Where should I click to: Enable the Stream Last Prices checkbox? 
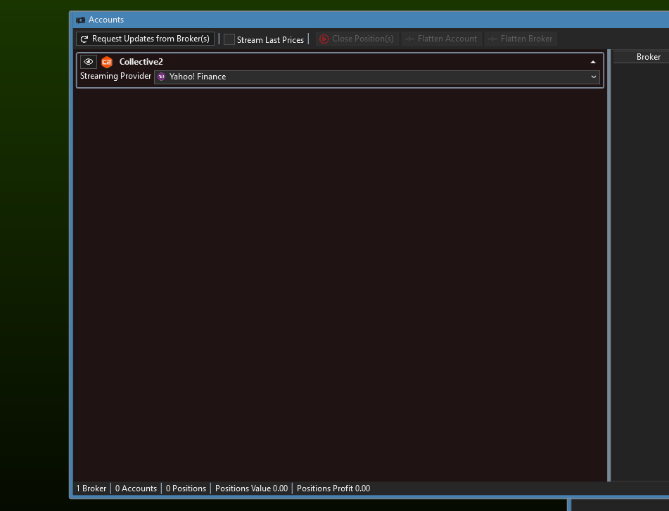click(229, 39)
